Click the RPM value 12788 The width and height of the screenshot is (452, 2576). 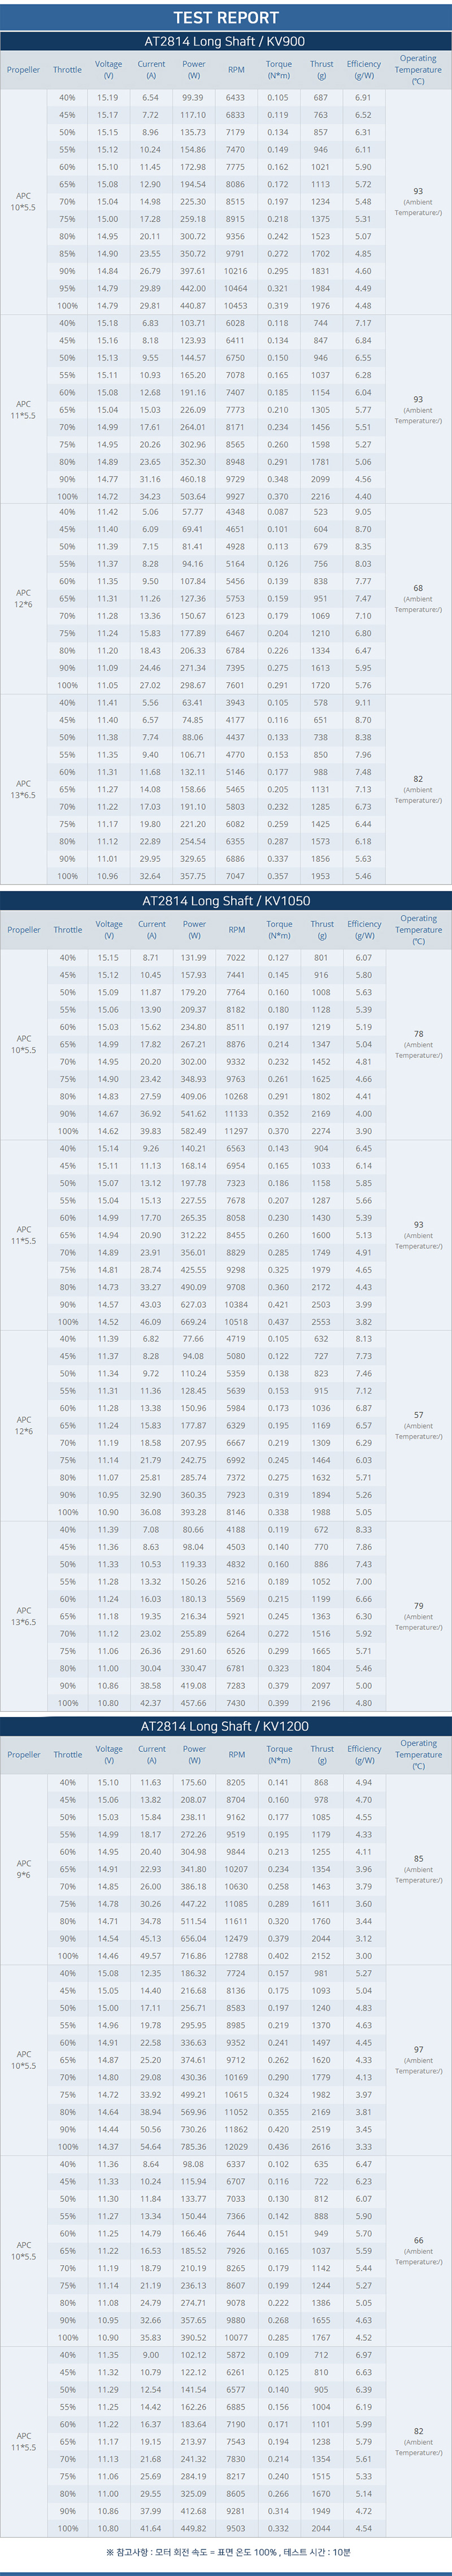[x=236, y=1955]
